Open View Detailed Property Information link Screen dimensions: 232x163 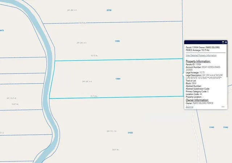[x=201, y=55]
